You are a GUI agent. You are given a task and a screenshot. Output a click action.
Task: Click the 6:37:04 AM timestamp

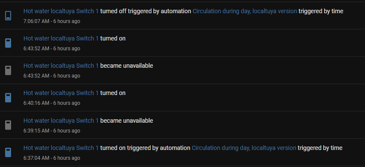(x=36, y=158)
